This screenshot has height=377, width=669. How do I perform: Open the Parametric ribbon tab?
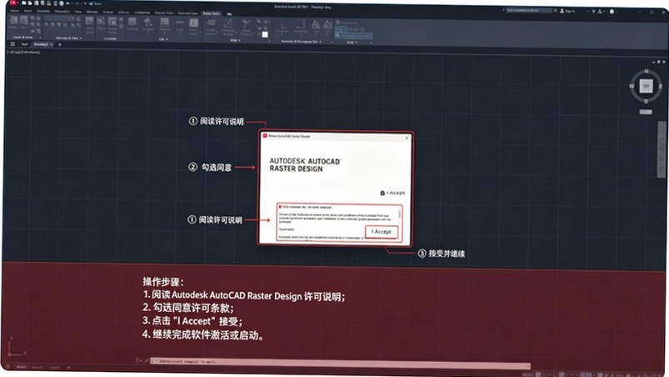[x=62, y=11]
